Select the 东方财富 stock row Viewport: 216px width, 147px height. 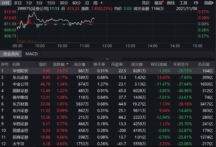107,104
